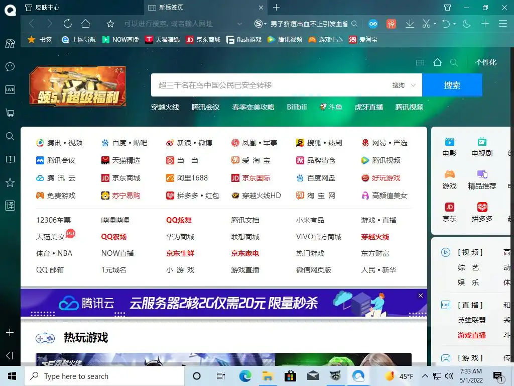Viewport: 514px width, 386px height.
Task: Open the 天猫精选 bookmark
Action: (163, 40)
